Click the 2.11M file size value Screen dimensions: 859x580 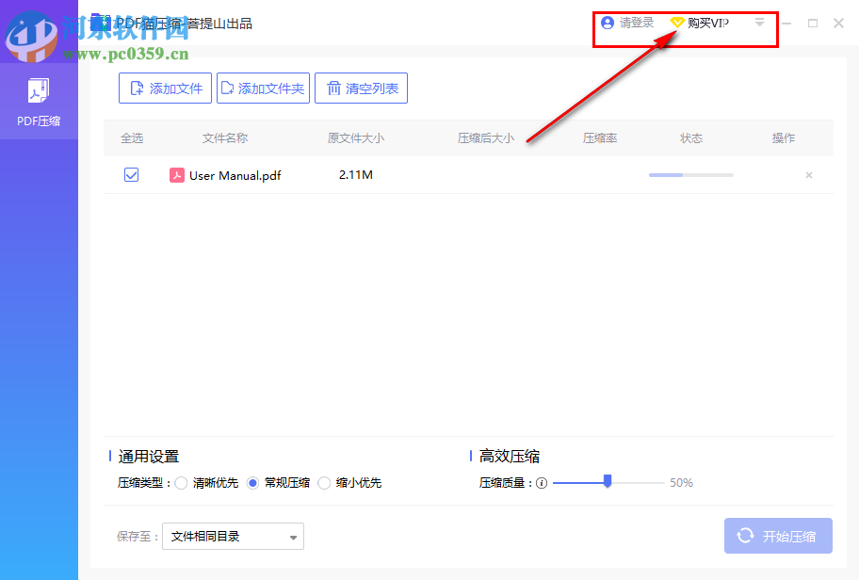click(x=355, y=175)
